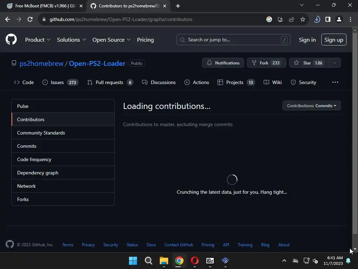358x269 pixels.
Task: Open a new browser tab
Action: tap(178, 6)
